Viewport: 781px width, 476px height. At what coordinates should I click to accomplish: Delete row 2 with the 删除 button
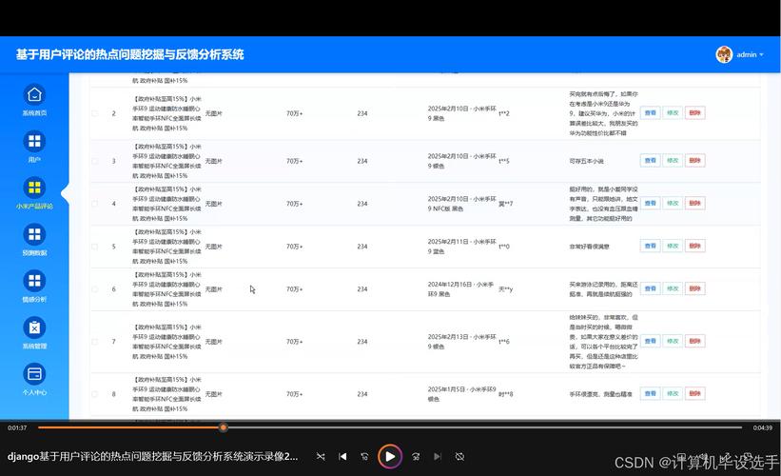[694, 113]
